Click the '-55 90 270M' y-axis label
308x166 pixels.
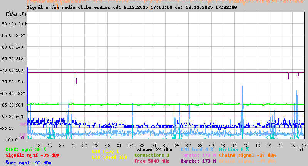[x=13, y=36]
